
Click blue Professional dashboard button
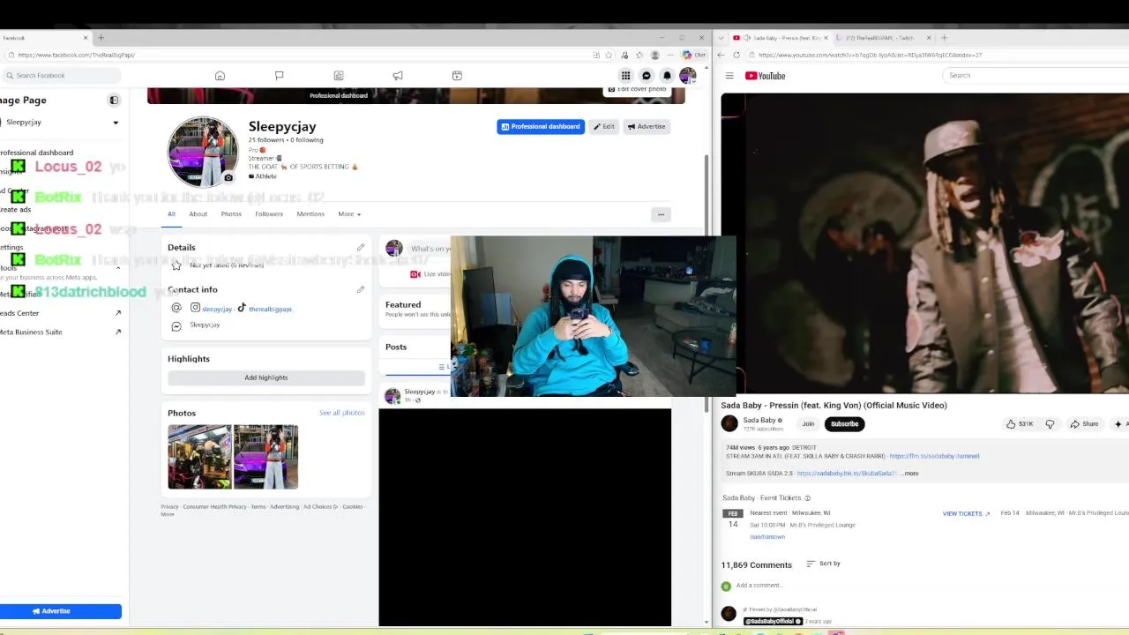541,127
